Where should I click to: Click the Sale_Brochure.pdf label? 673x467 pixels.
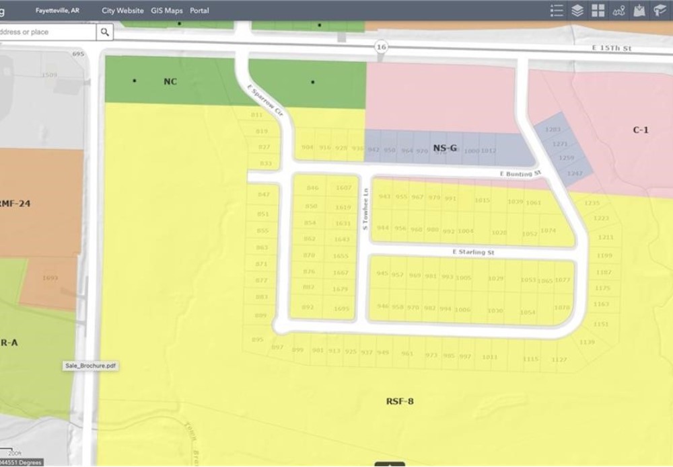point(91,366)
